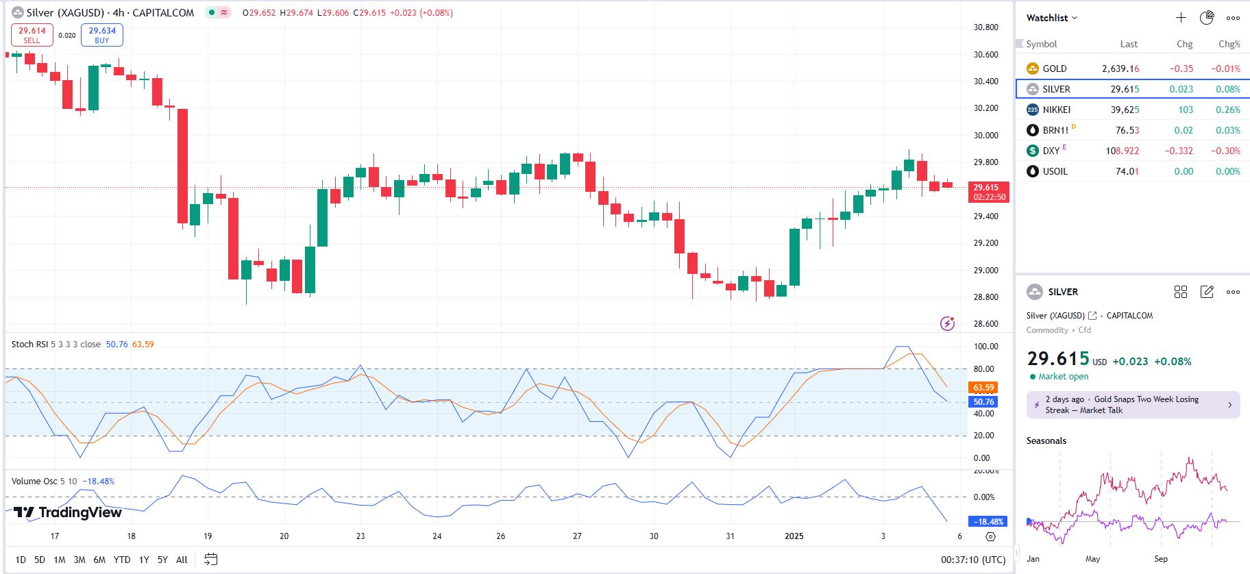Screen dimensions: 1250x574
Task: Open the Watchlist three-dot more menu
Action: [1233, 18]
